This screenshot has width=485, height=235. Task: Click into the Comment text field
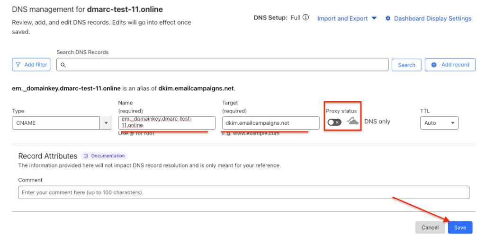[x=243, y=192]
